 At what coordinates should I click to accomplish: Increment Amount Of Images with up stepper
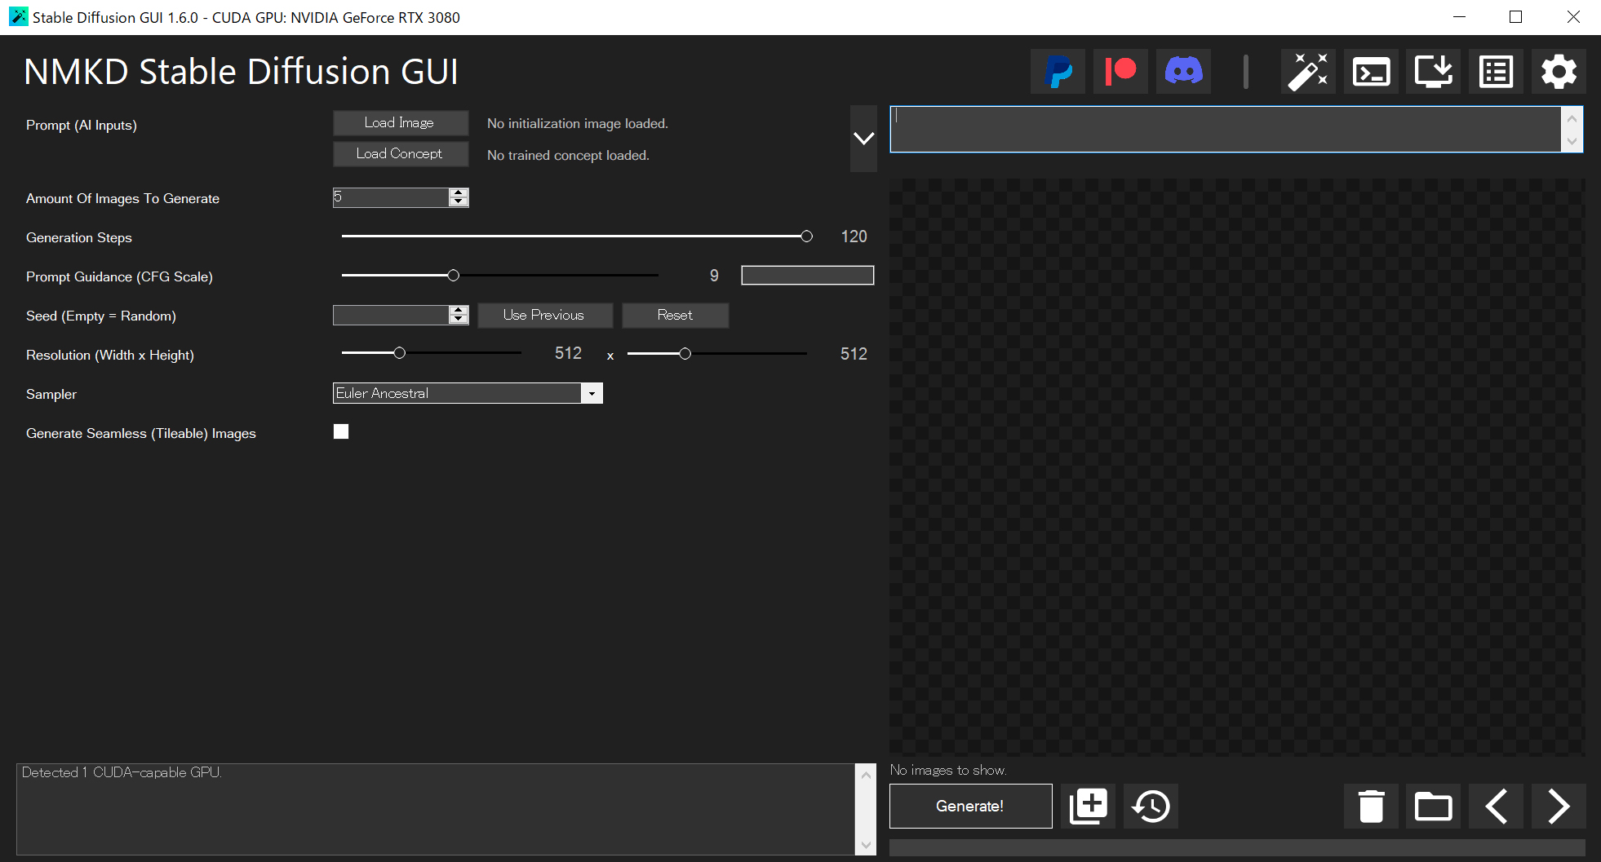[459, 192]
